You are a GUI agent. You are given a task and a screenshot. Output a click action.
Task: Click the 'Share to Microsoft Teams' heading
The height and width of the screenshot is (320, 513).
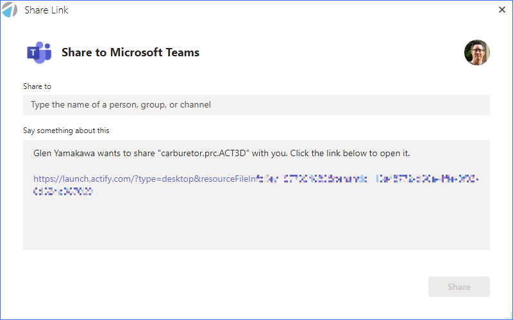[x=131, y=52]
